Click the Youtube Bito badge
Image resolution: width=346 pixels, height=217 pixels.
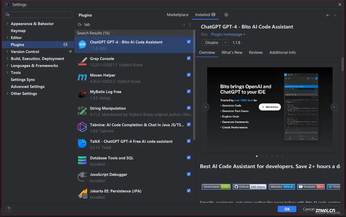pos(311,187)
